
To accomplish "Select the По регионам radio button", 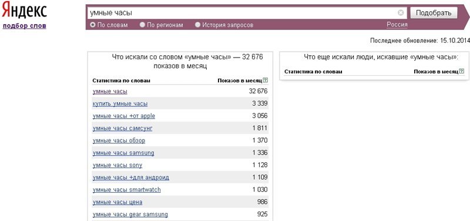I will point(142,25).
